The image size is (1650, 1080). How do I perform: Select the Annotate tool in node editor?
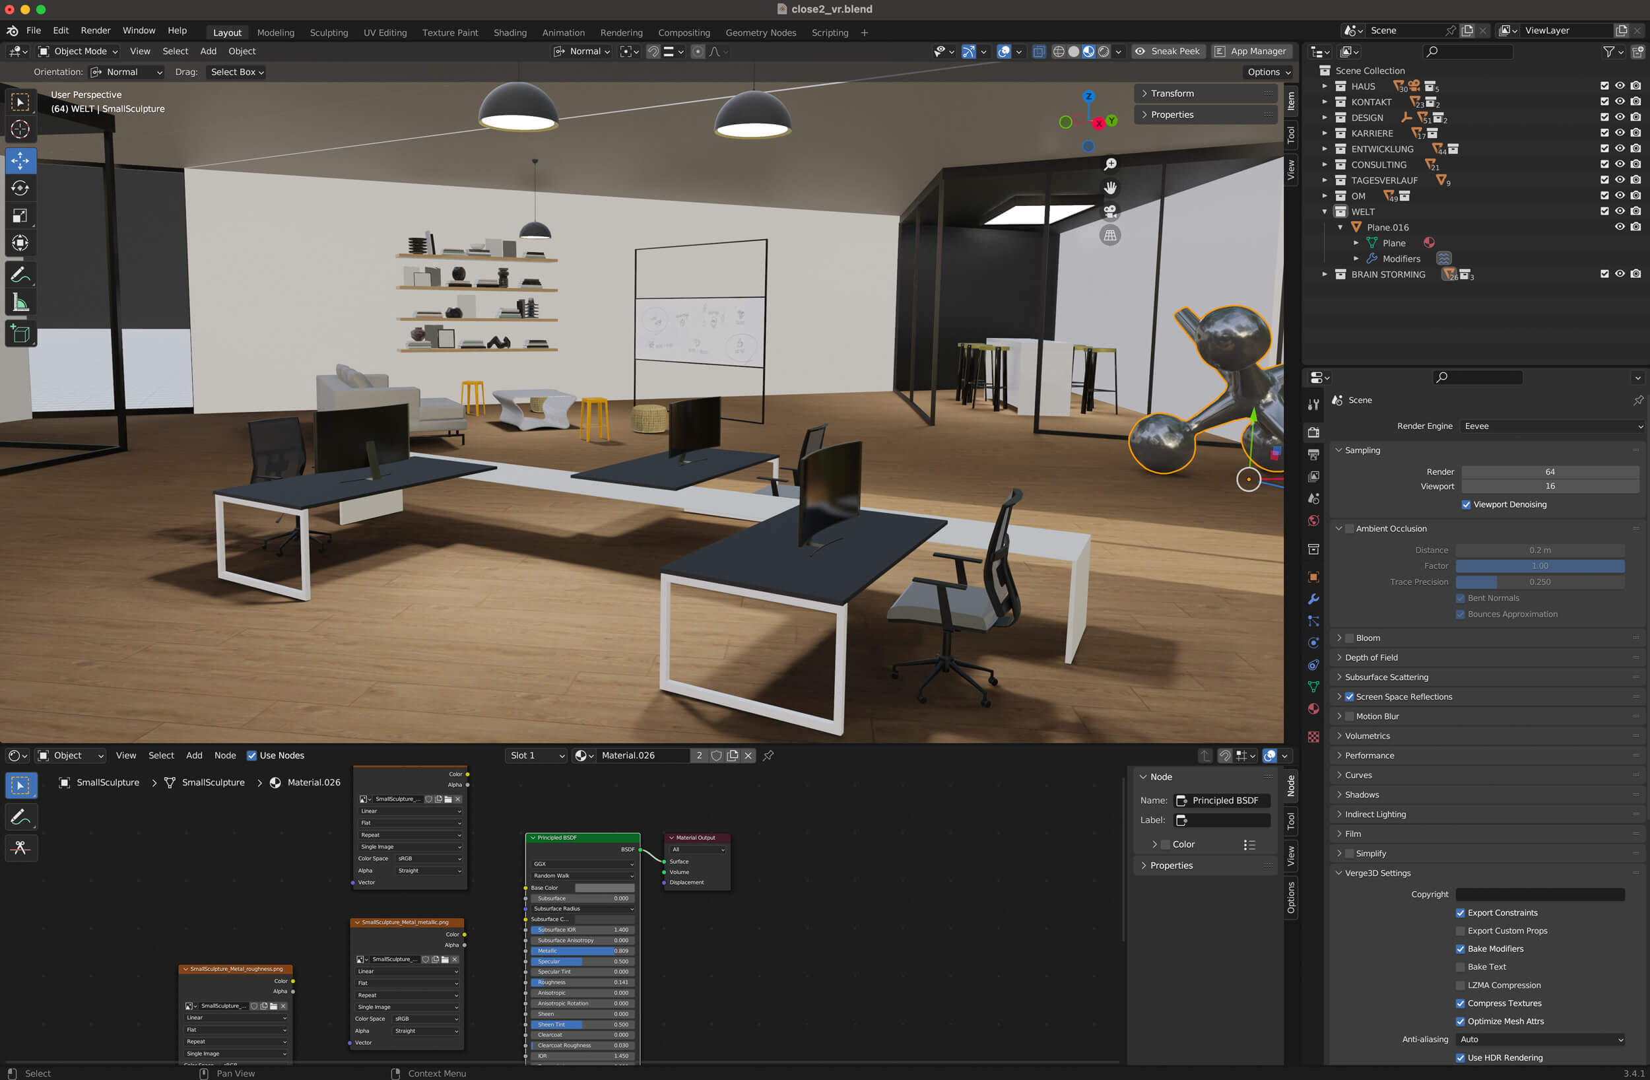(x=20, y=817)
